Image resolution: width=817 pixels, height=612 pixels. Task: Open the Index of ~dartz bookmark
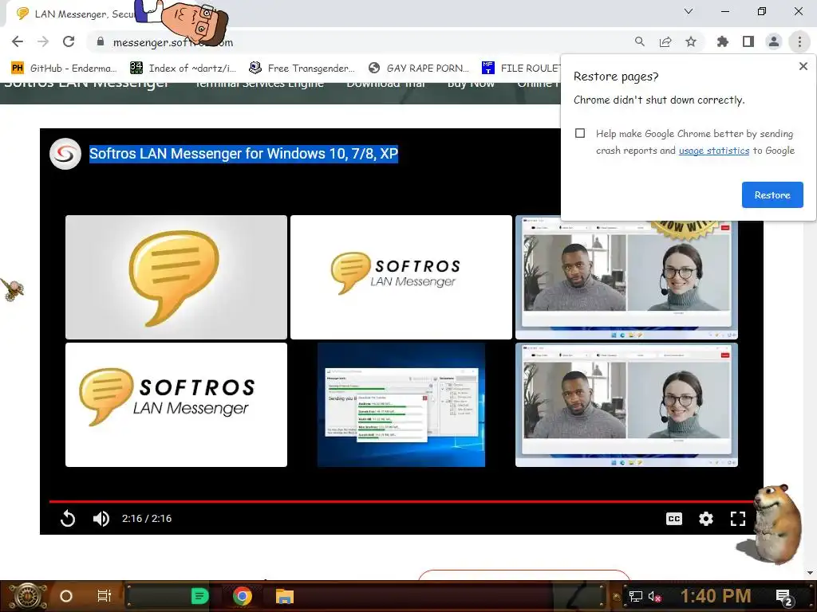point(184,69)
